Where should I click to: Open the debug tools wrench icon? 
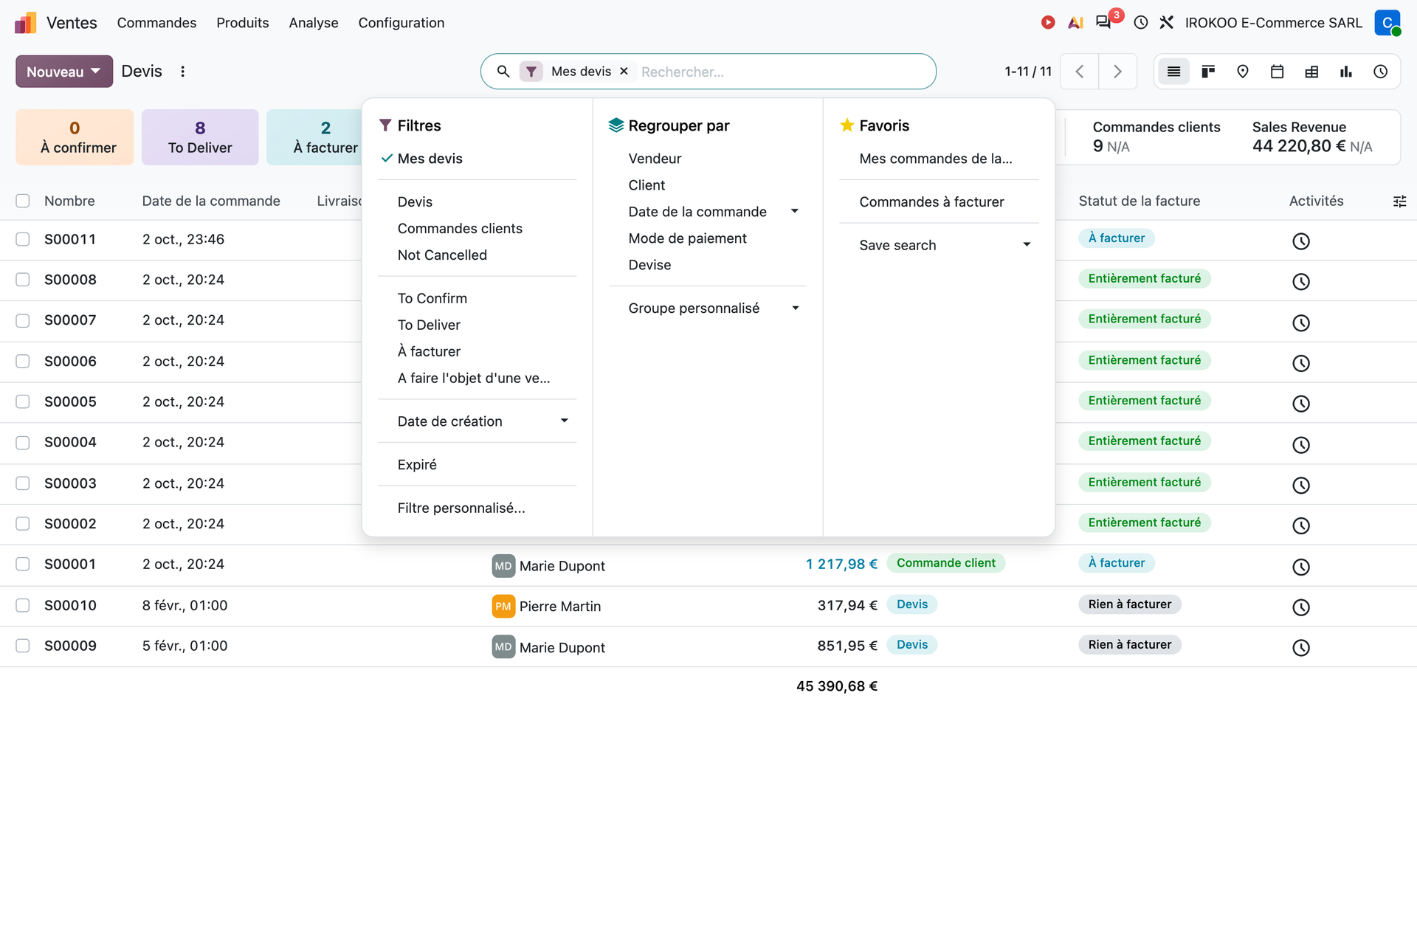[x=1166, y=23]
